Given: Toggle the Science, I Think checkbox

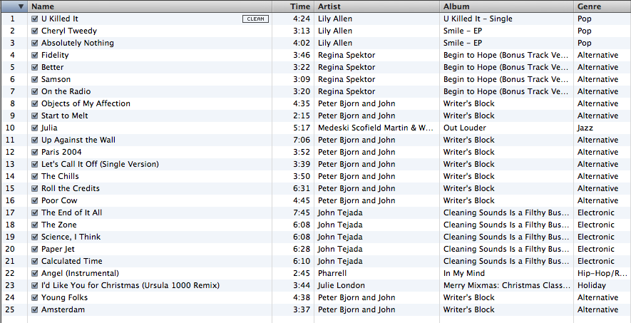Looking at the screenshot, I should 35,237.
